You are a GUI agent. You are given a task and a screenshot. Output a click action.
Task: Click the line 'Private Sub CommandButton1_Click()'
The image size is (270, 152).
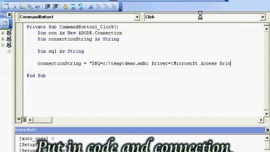coord(73,27)
